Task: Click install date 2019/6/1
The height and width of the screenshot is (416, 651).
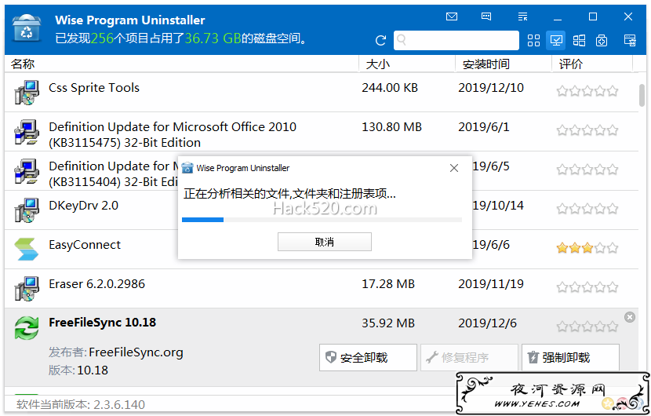Action: tap(484, 126)
